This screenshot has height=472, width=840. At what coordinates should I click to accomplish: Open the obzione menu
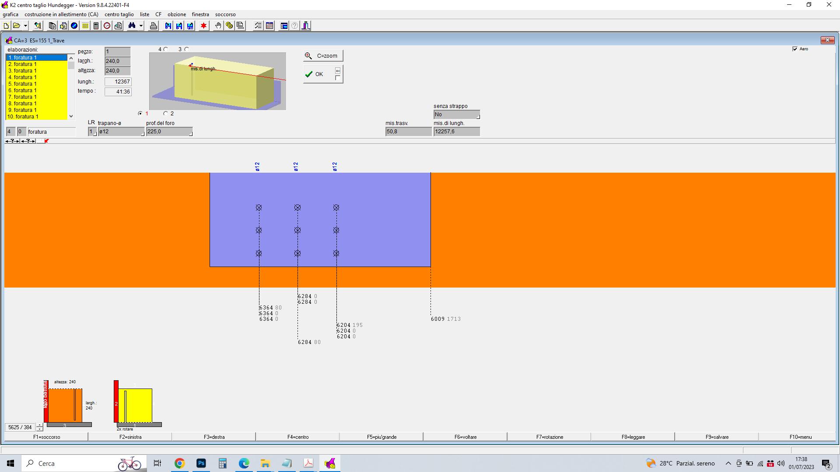pyautogui.click(x=177, y=14)
